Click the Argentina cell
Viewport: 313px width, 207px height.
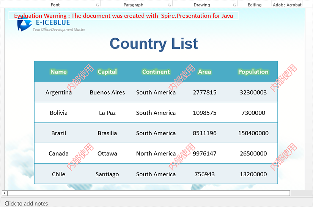pyautogui.click(x=59, y=92)
